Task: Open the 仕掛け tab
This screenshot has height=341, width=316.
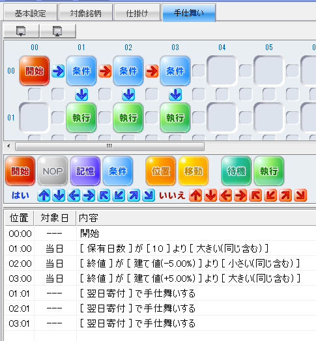Action: point(137,13)
